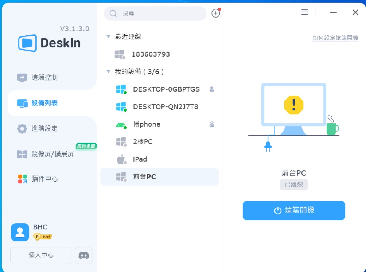Viewport: 366px width, 272px height.
Task: Click the 遠端控制 sidebar icon
Action: 22,78
